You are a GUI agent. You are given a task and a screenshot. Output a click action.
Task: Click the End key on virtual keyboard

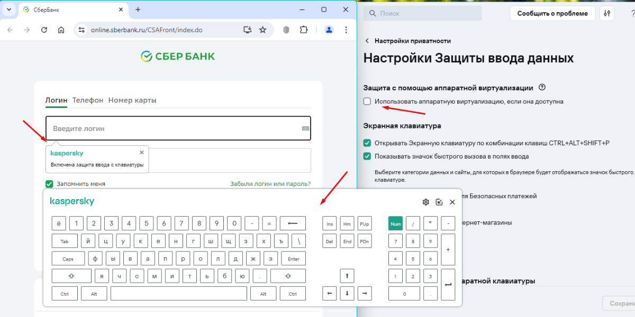point(347,241)
